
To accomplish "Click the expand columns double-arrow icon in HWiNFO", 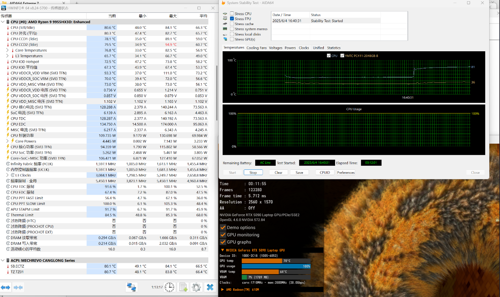I will point(6,287).
